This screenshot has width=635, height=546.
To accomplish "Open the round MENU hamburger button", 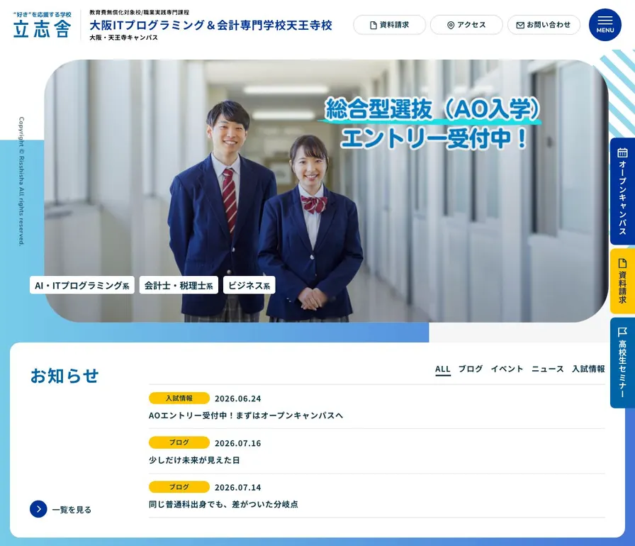I will click(605, 25).
